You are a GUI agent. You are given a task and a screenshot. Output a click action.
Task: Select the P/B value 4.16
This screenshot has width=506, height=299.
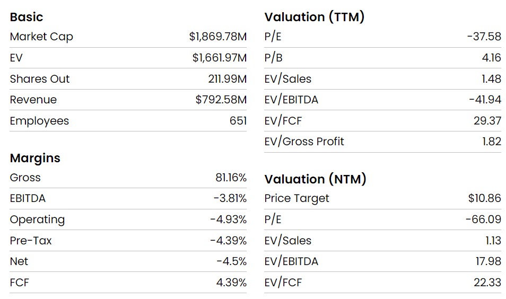491,58
